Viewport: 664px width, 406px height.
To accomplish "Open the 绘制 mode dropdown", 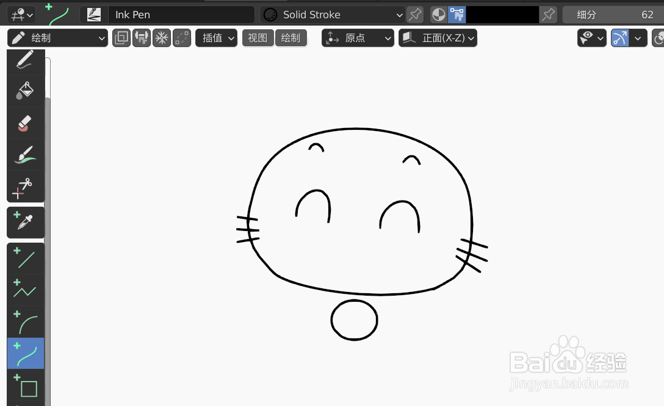I will pyautogui.click(x=57, y=38).
